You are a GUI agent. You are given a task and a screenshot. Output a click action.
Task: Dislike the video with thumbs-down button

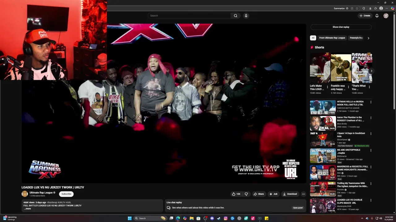[x=246, y=194]
